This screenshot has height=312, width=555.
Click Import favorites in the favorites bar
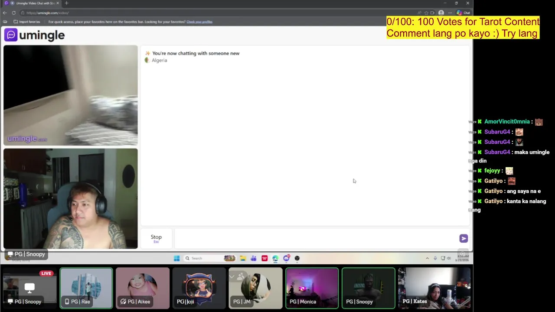click(x=27, y=22)
